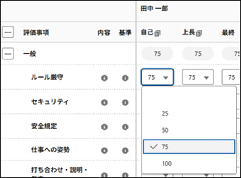Select the ルール厳守 row label
The image size is (241, 178).
(47, 77)
